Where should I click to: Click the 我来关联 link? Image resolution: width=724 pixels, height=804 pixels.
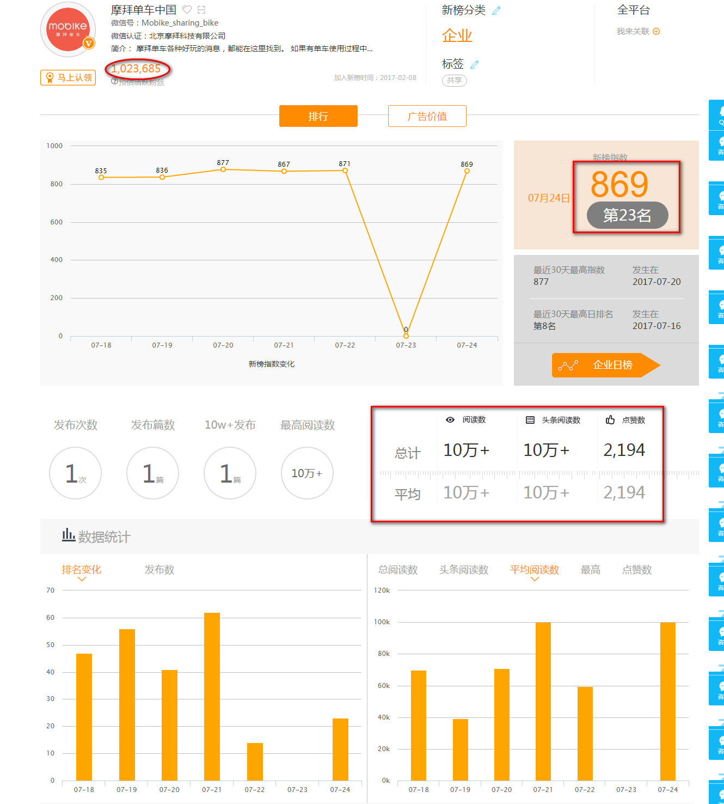coord(633,31)
